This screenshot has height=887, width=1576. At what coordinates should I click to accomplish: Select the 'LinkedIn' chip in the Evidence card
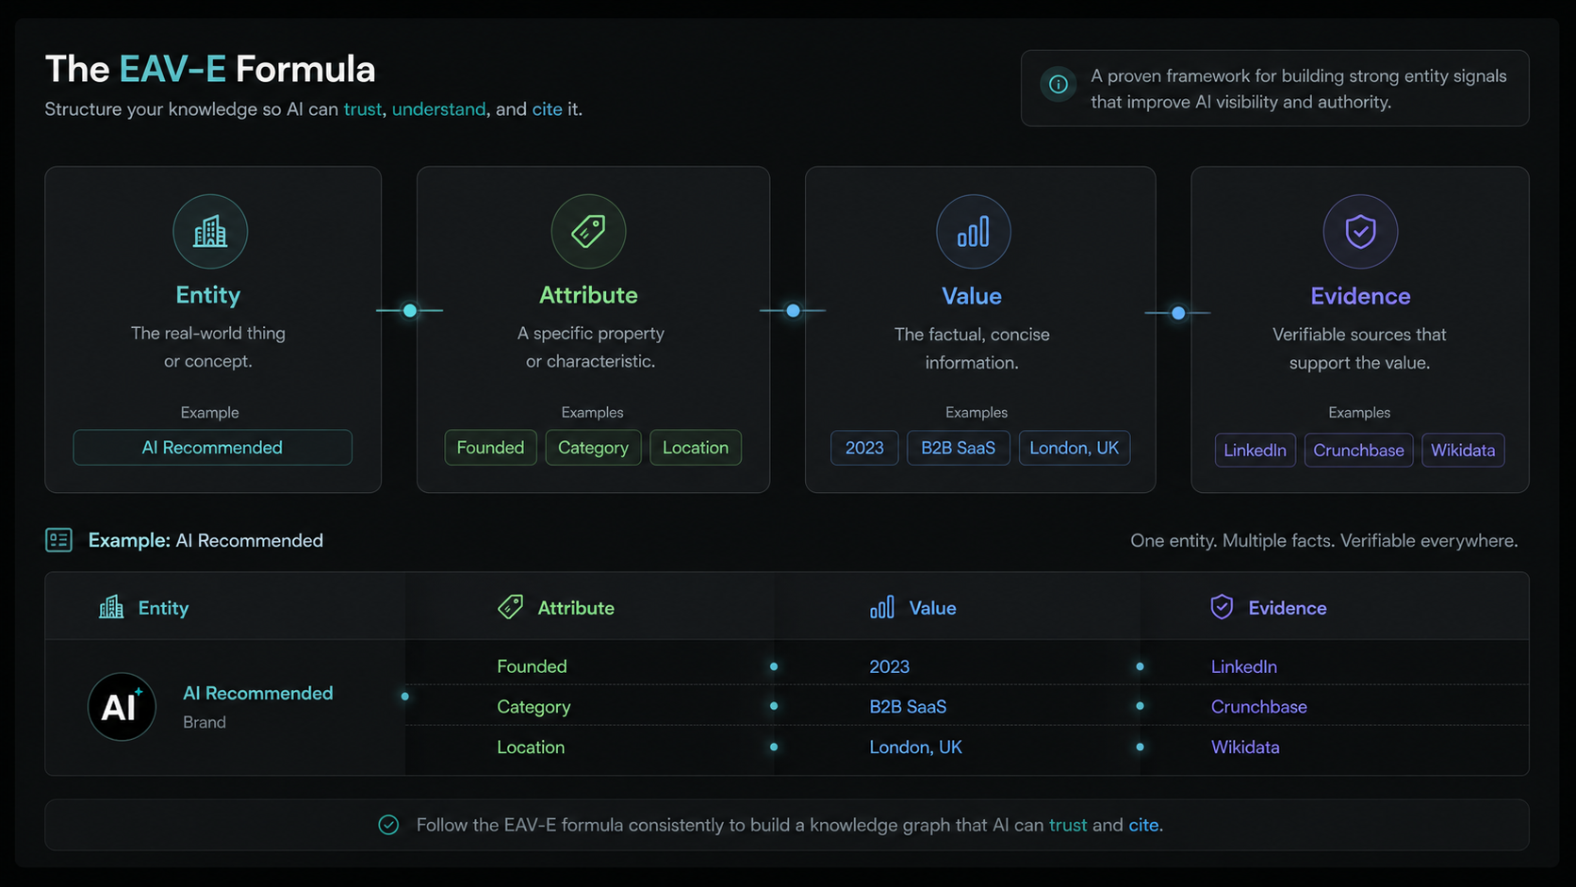1255,450
